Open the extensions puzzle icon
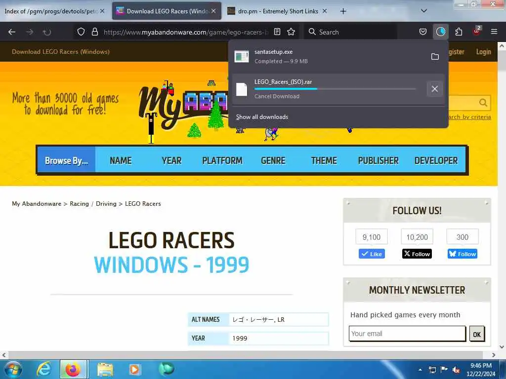The width and height of the screenshot is (506, 379). [459, 32]
